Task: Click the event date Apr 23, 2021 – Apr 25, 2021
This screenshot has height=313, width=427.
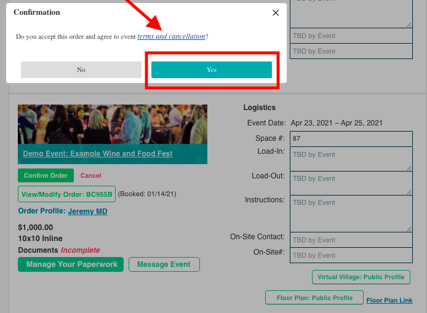Action: click(337, 123)
